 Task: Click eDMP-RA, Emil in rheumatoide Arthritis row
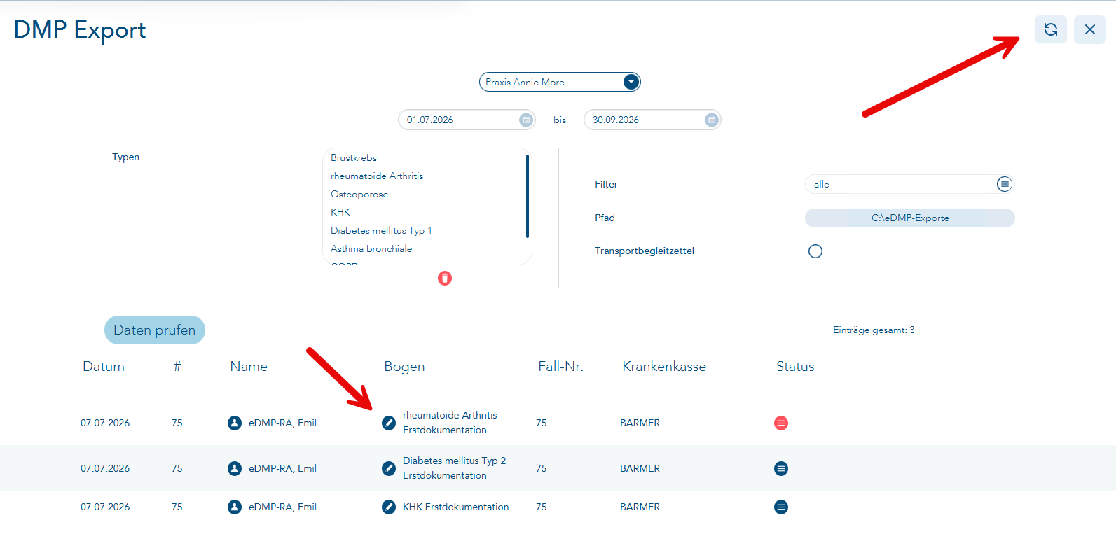(x=282, y=423)
